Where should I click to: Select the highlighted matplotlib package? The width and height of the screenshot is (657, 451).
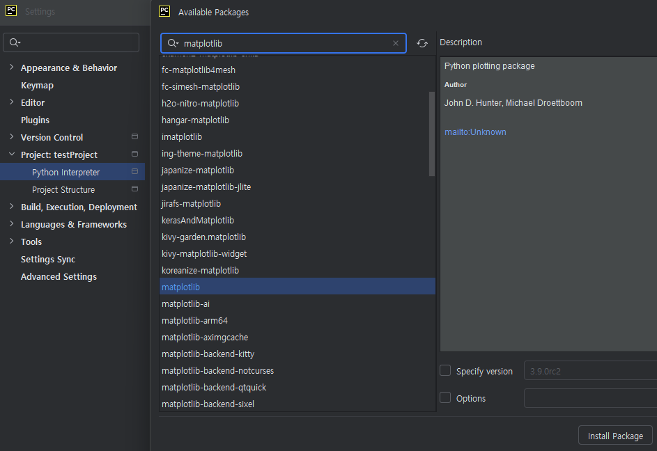297,287
